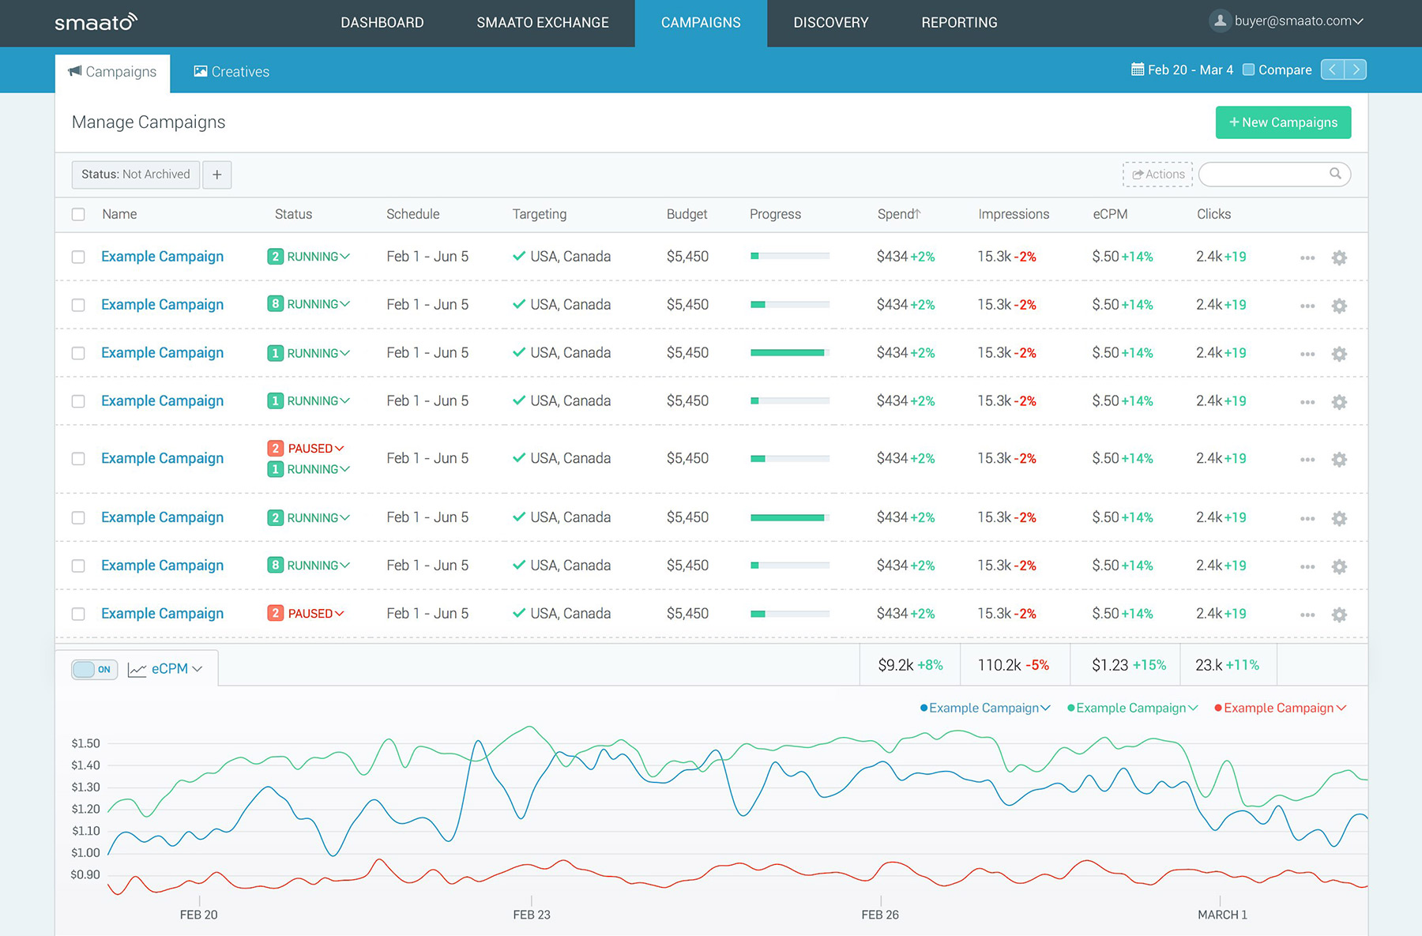
Task: Tick the select-all checkbox in table header
Action: (78, 214)
